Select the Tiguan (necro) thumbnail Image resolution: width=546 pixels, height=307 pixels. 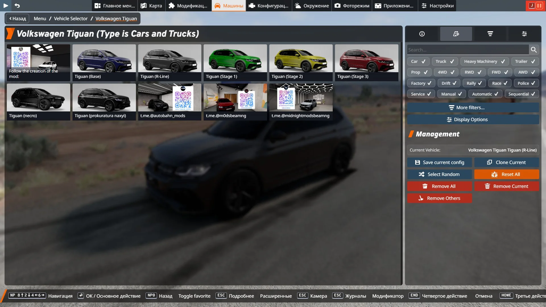tap(38, 102)
